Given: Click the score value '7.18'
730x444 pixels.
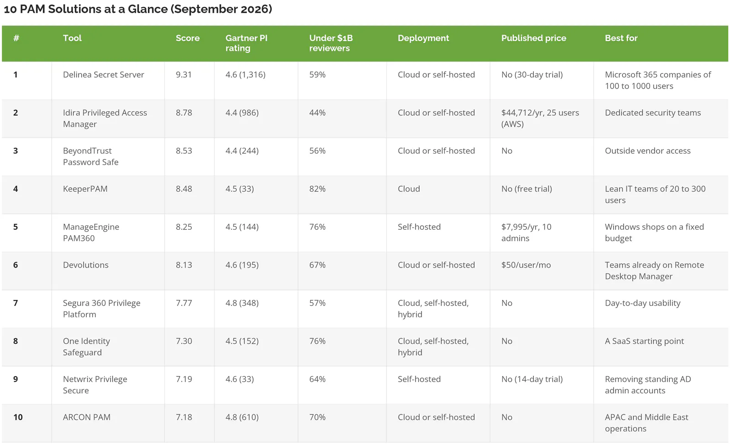Looking at the screenshot, I should tap(184, 417).
